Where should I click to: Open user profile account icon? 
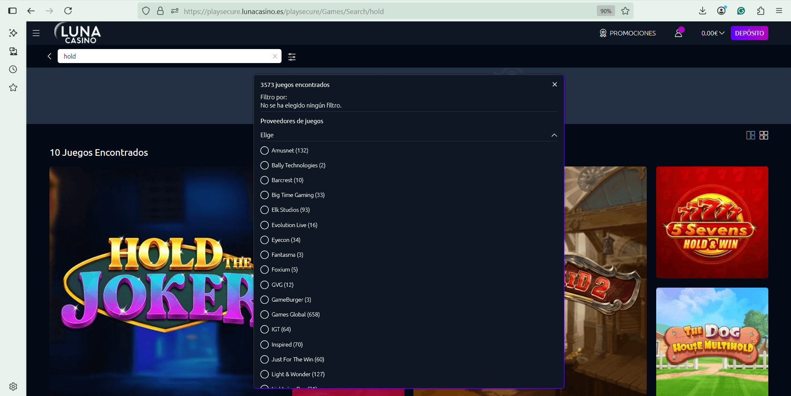coord(678,33)
